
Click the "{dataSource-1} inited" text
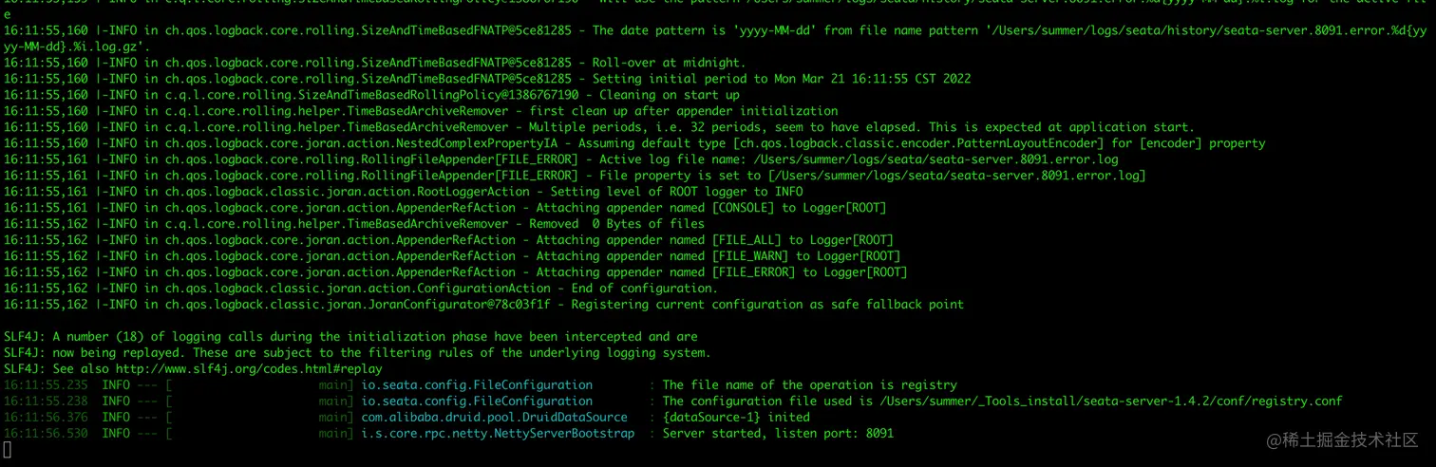point(736,417)
